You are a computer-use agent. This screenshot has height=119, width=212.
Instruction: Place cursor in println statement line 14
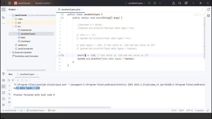pos(106,59)
